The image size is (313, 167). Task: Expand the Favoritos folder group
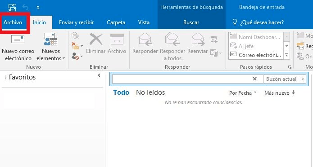point(6,77)
